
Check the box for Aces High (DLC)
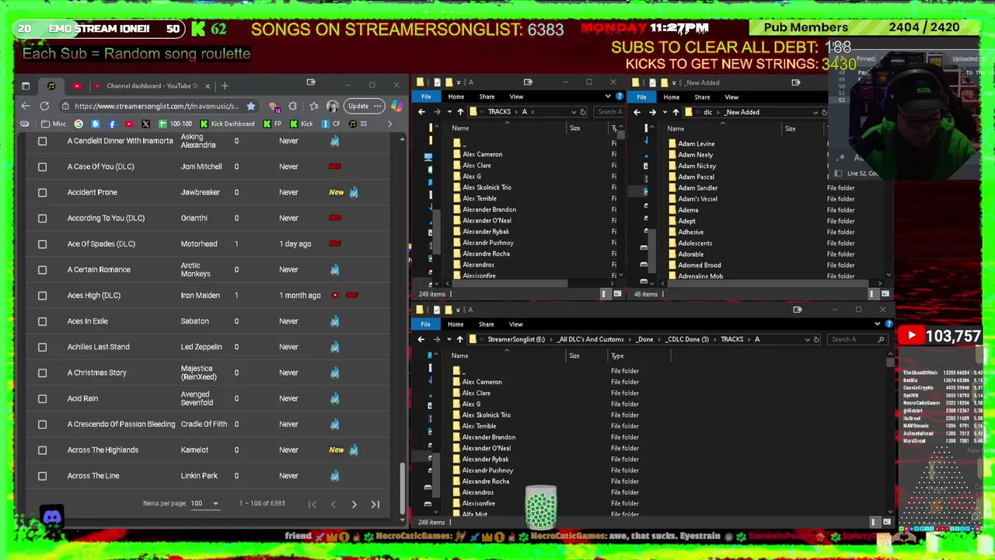(x=43, y=295)
